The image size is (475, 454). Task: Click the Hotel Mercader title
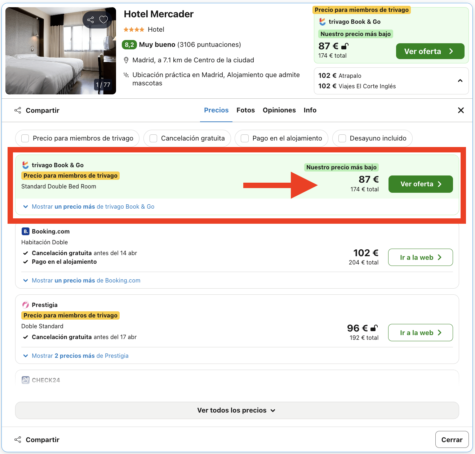(x=159, y=14)
